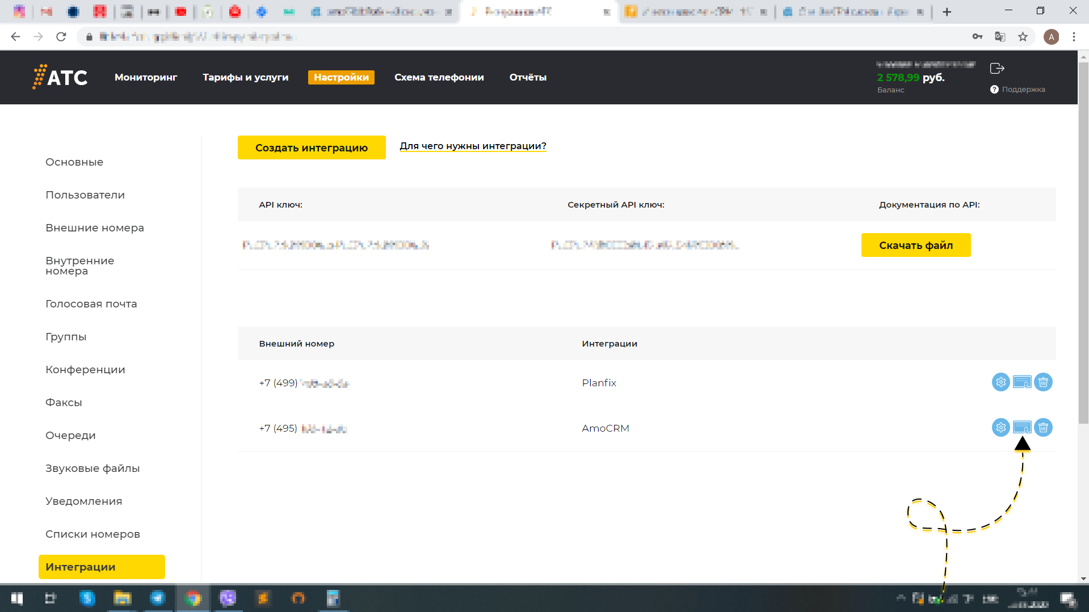Delete the AmoCRM integration with trash icon
Image resolution: width=1089 pixels, height=612 pixels.
[1043, 428]
